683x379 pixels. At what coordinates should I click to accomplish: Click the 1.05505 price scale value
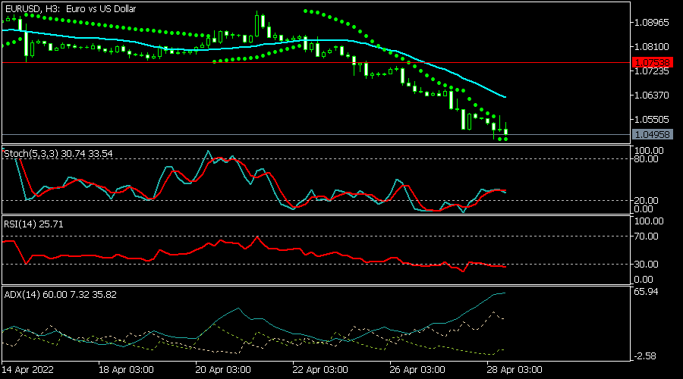(x=651, y=119)
